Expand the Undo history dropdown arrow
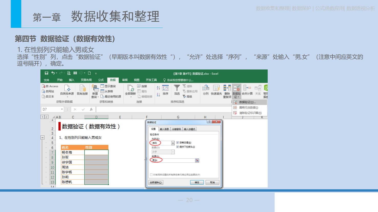 point(57,73)
